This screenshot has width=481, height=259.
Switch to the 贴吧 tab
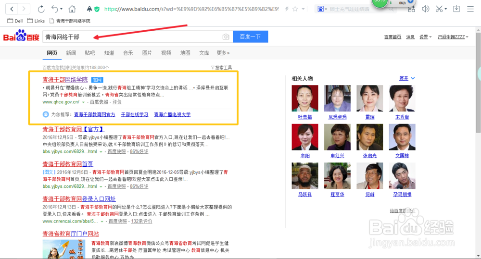click(90, 53)
